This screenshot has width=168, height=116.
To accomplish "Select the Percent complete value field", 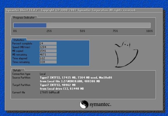I will 48,43.
